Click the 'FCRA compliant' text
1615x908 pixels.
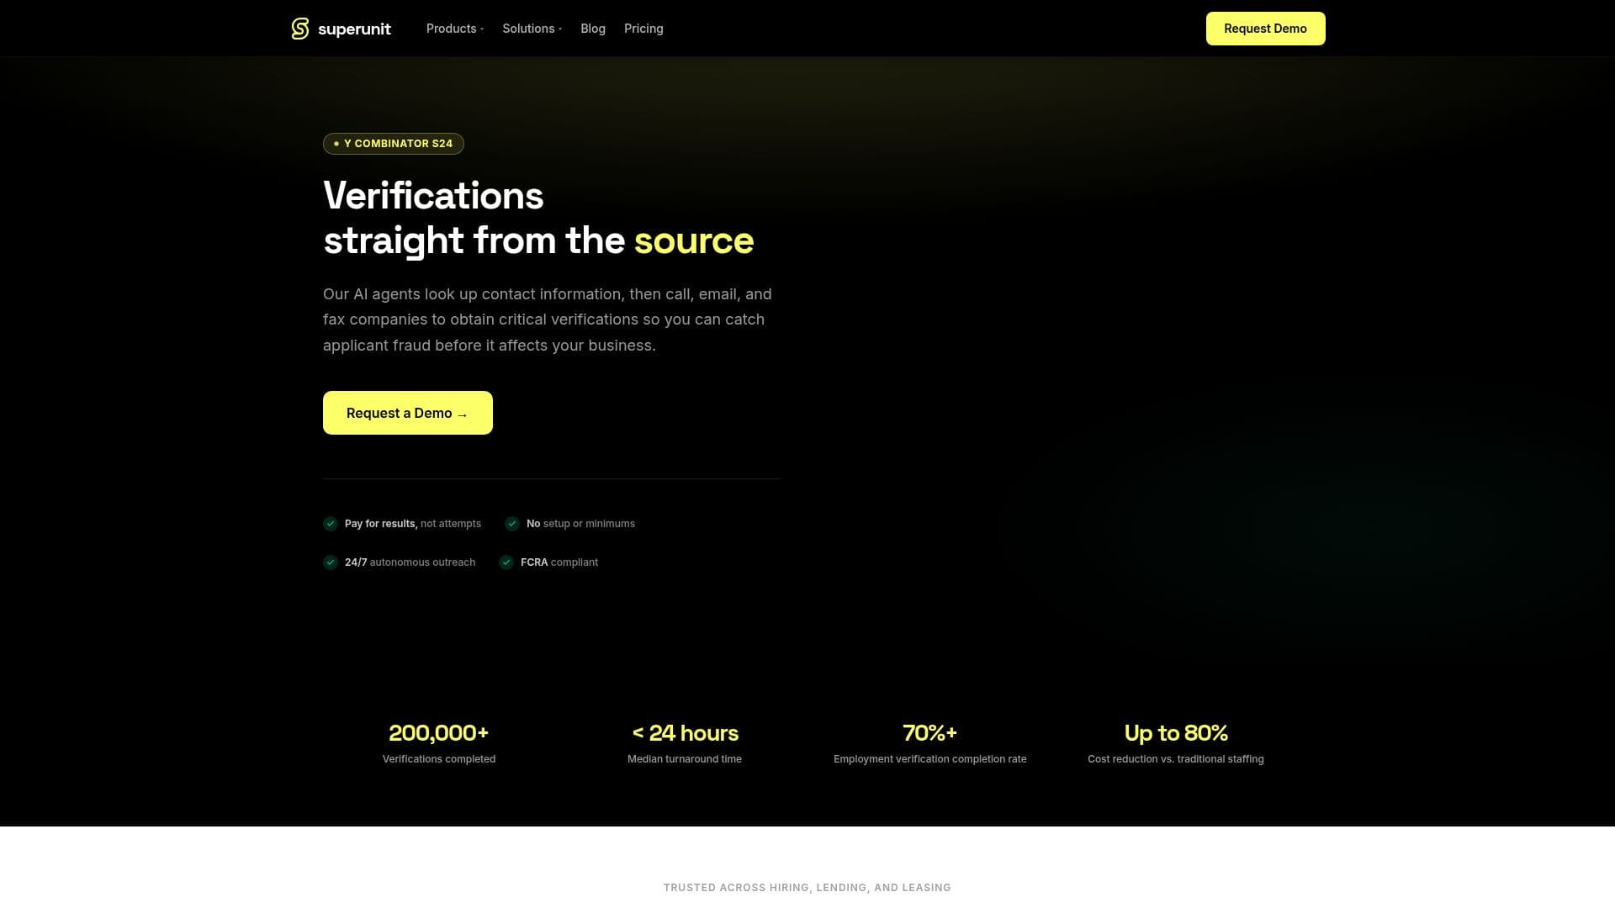click(559, 562)
